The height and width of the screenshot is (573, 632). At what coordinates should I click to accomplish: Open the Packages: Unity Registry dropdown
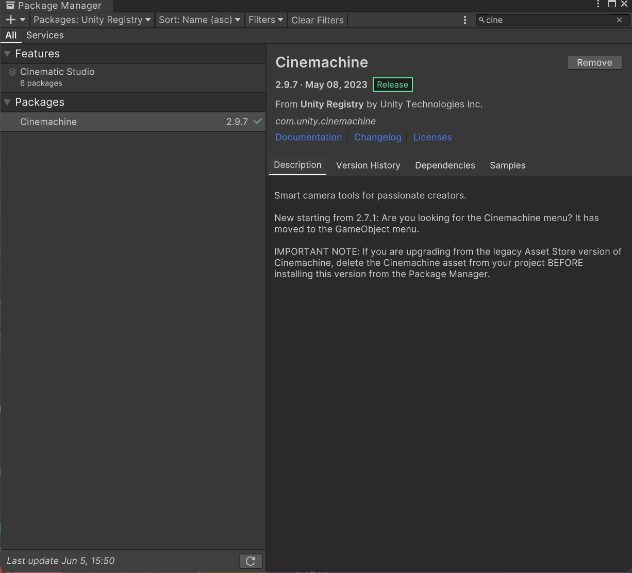(92, 20)
